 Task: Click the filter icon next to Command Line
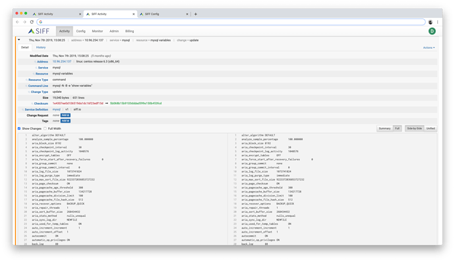pyautogui.click(x=26, y=86)
